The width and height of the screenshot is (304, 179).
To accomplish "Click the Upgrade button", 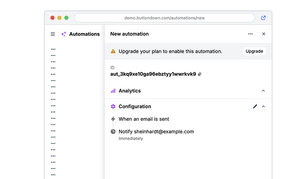I will pyautogui.click(x=254, y=51).
